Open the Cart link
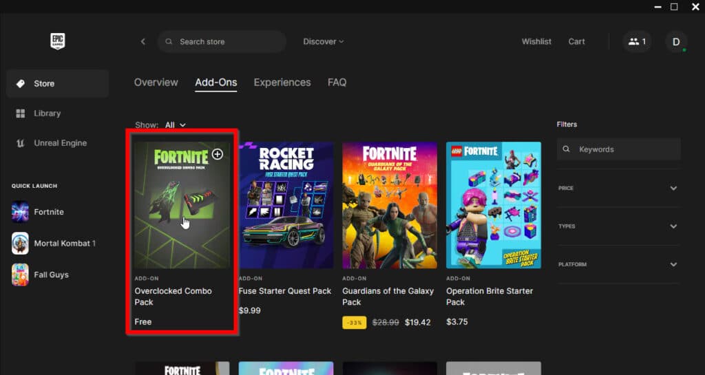Screen dimensions: 705x375 (576, 41)
